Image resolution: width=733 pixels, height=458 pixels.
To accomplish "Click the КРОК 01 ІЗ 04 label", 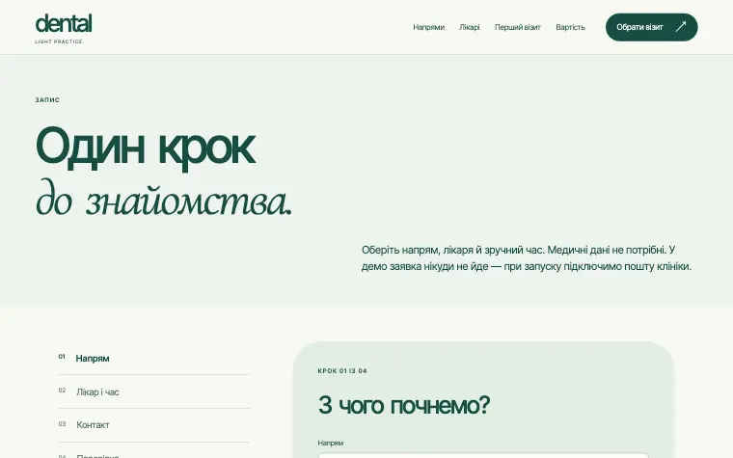I will pyautogui.click(x=342, y=371).
